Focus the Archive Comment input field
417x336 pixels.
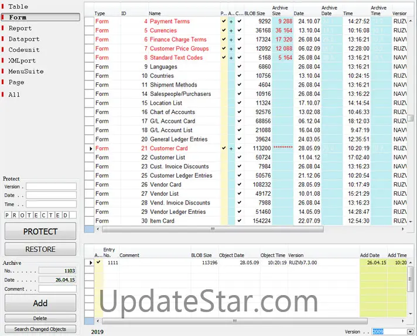[x=57, y=289]
